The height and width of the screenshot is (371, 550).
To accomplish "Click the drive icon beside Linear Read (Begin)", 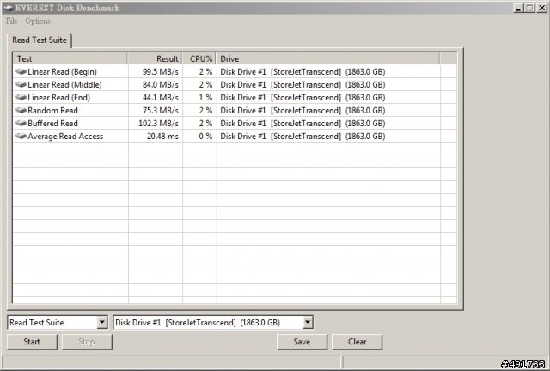I will click(21, 71).
